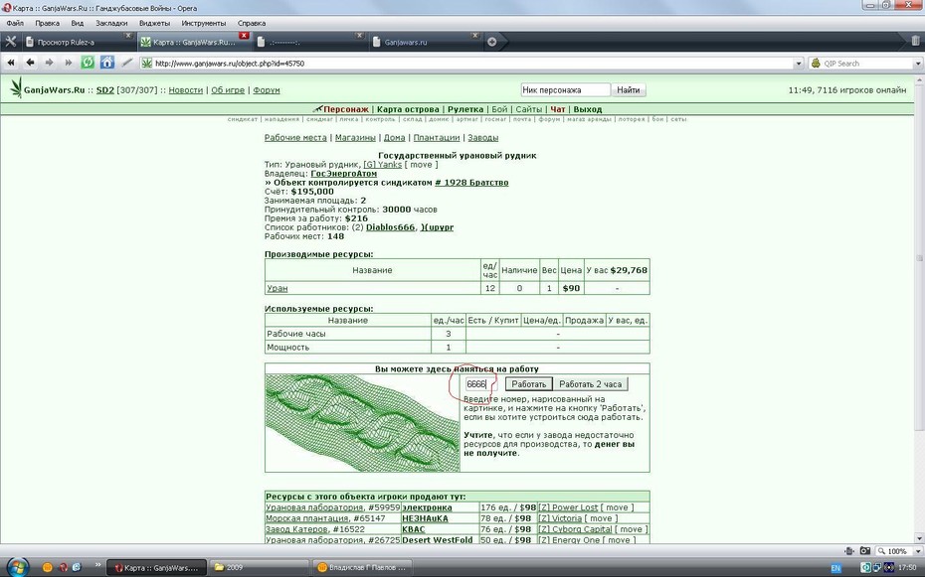Open the Home page icon
The height and width of the screenshot is (577, 925).
click(107, 63)
